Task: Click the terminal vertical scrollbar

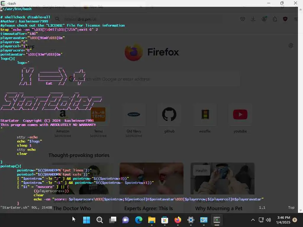Action: coord(301,110)
